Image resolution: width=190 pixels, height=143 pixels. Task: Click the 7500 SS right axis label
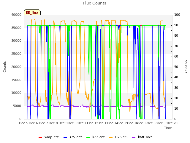point(186,67)
